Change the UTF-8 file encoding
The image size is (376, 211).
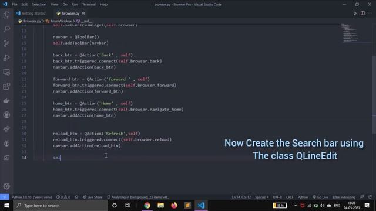(x=277, y=197)
